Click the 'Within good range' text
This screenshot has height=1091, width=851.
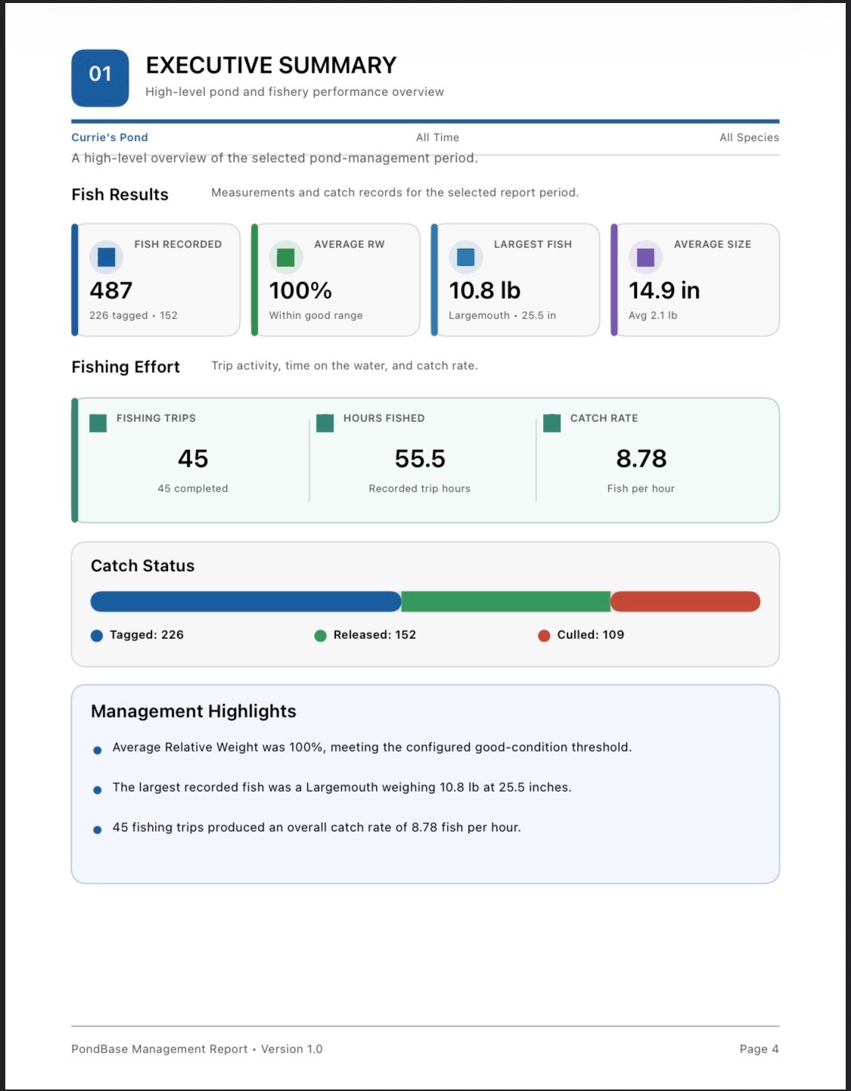[315, 316]
